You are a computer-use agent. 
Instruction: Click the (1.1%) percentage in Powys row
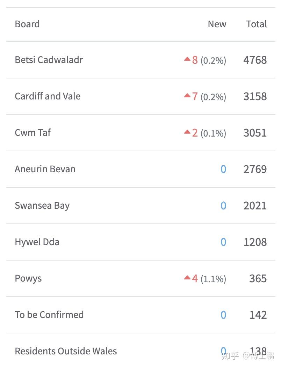[213, 279]
